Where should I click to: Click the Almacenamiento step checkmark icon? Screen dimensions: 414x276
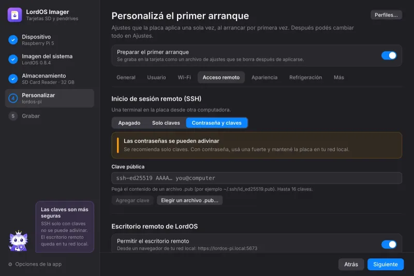click(x=13, y=79)
